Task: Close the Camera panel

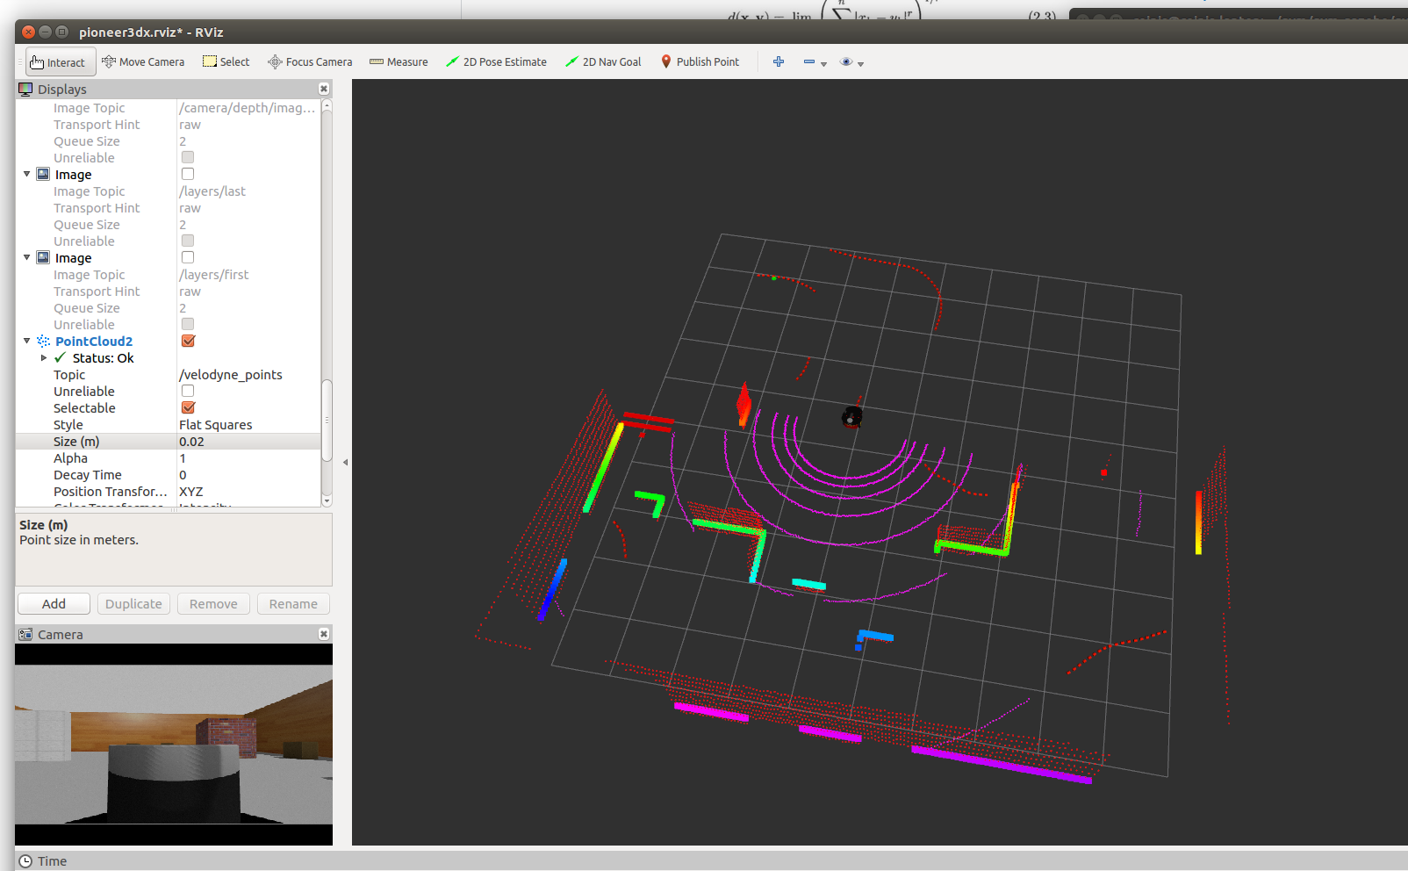Action: (324, 634)
